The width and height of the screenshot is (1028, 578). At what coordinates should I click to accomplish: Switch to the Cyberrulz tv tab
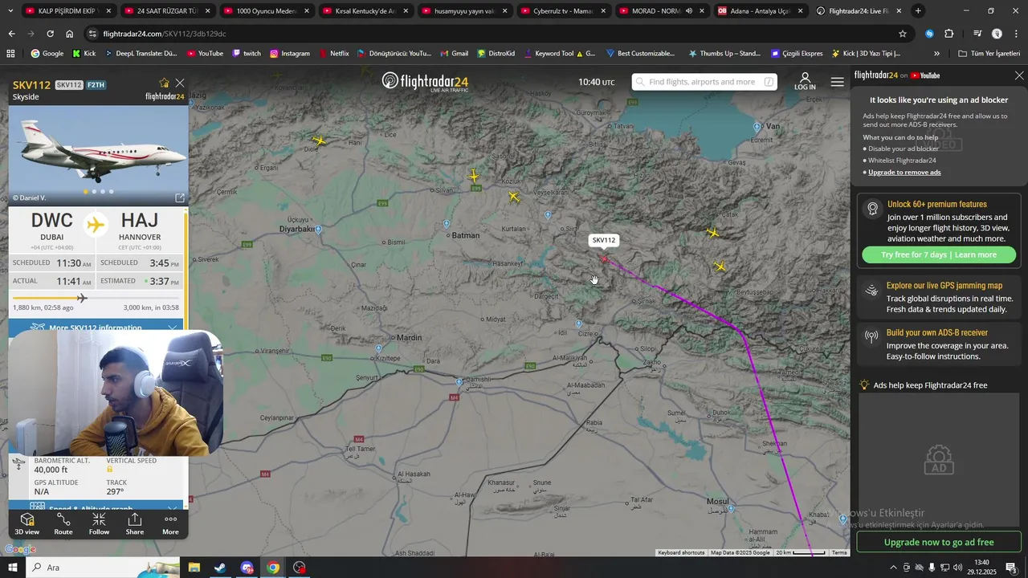[563, 11]
